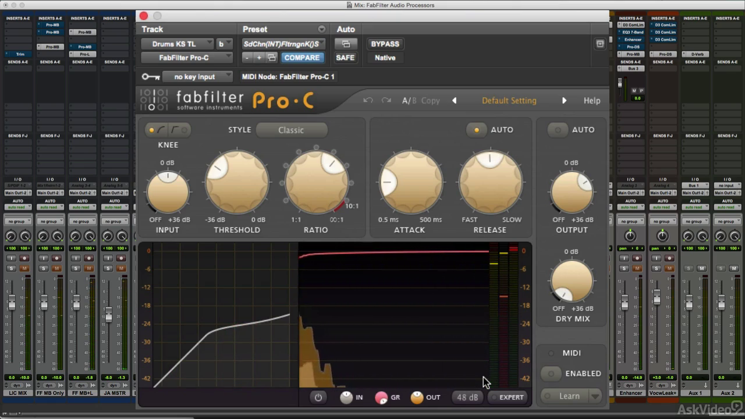Click the Copy A/B state option
This screenshot has height=419, width=745.
[x=430, y=101]
